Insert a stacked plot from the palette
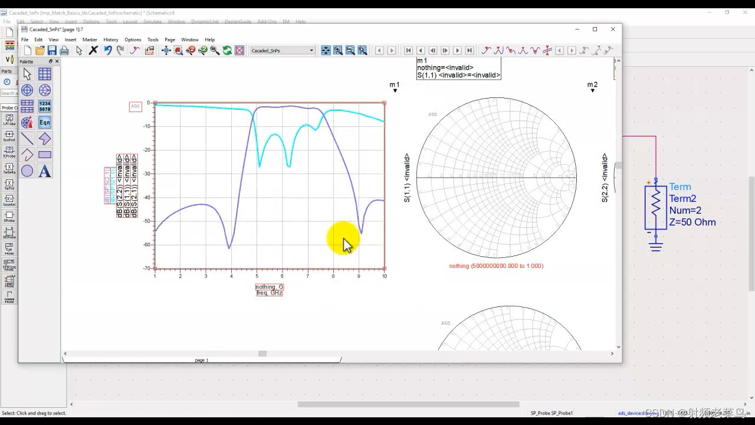The image size is (755, 425). coord(27,106)
